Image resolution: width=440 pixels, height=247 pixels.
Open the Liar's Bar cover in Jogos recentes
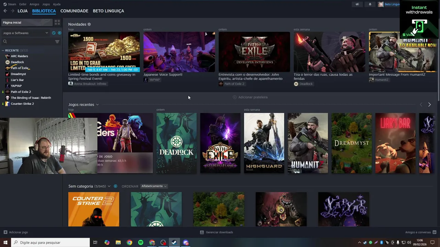pyautogui.click(x=395, y=143)
